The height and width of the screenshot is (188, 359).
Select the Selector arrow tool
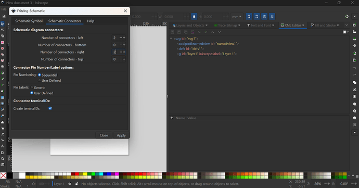coord(3,24)
